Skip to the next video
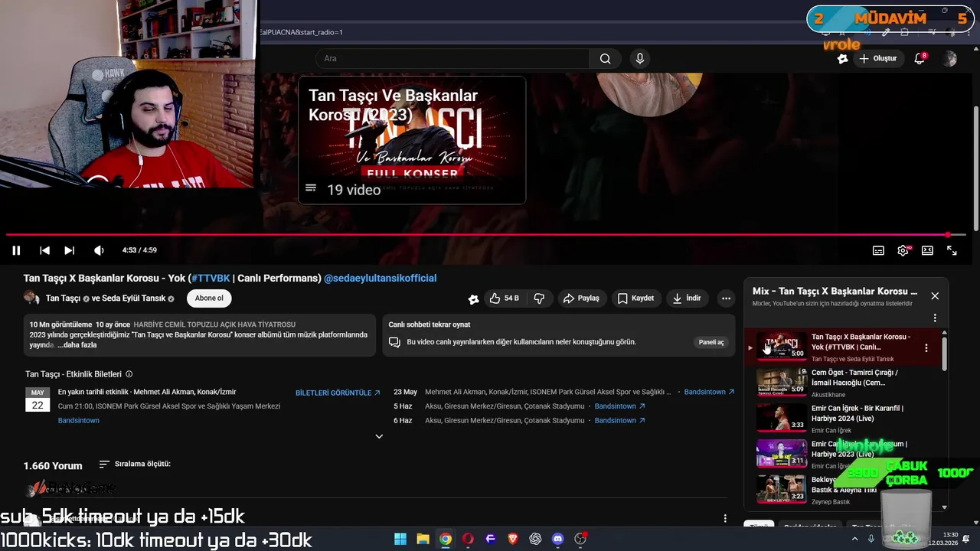The width and height of the screenshot is (980, 551). point(70,250)
